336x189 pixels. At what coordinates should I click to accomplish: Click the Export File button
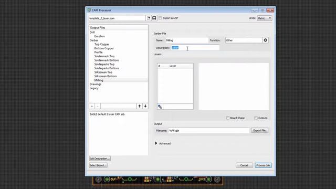(x=259, y=131)
